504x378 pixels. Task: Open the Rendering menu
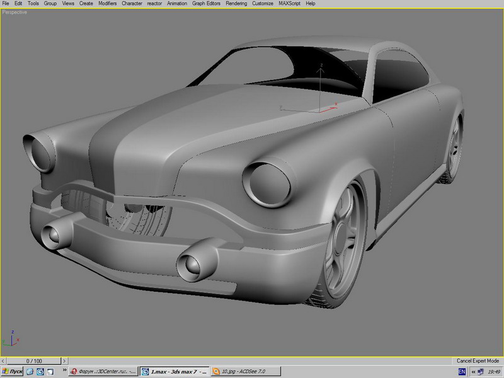click(x=236, y=4)
